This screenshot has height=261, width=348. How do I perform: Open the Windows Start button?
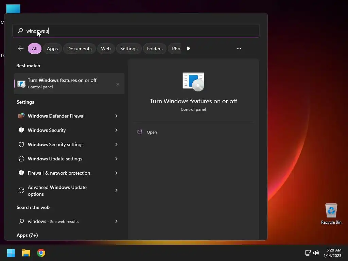click(11, 253)
